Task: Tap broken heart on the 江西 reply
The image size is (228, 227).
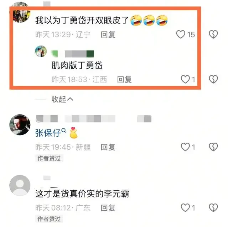Action: 213,79
